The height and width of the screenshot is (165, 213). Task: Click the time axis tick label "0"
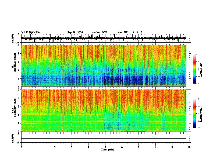point(21,147)
